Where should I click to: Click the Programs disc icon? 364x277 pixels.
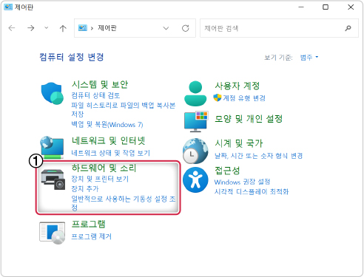click(x=53, y=233)
